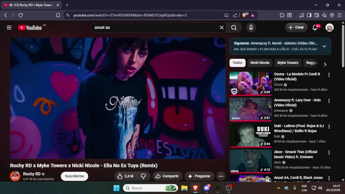Play the Amenazzy Solo thumbnail
Screen dimensions: 345x194
coord(251,109)
